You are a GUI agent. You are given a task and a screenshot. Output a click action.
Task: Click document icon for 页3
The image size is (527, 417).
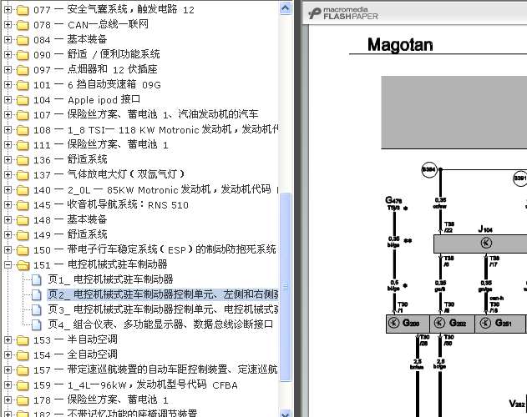37,309
